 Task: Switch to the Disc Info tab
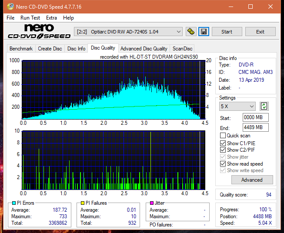(x=76, y=49)
